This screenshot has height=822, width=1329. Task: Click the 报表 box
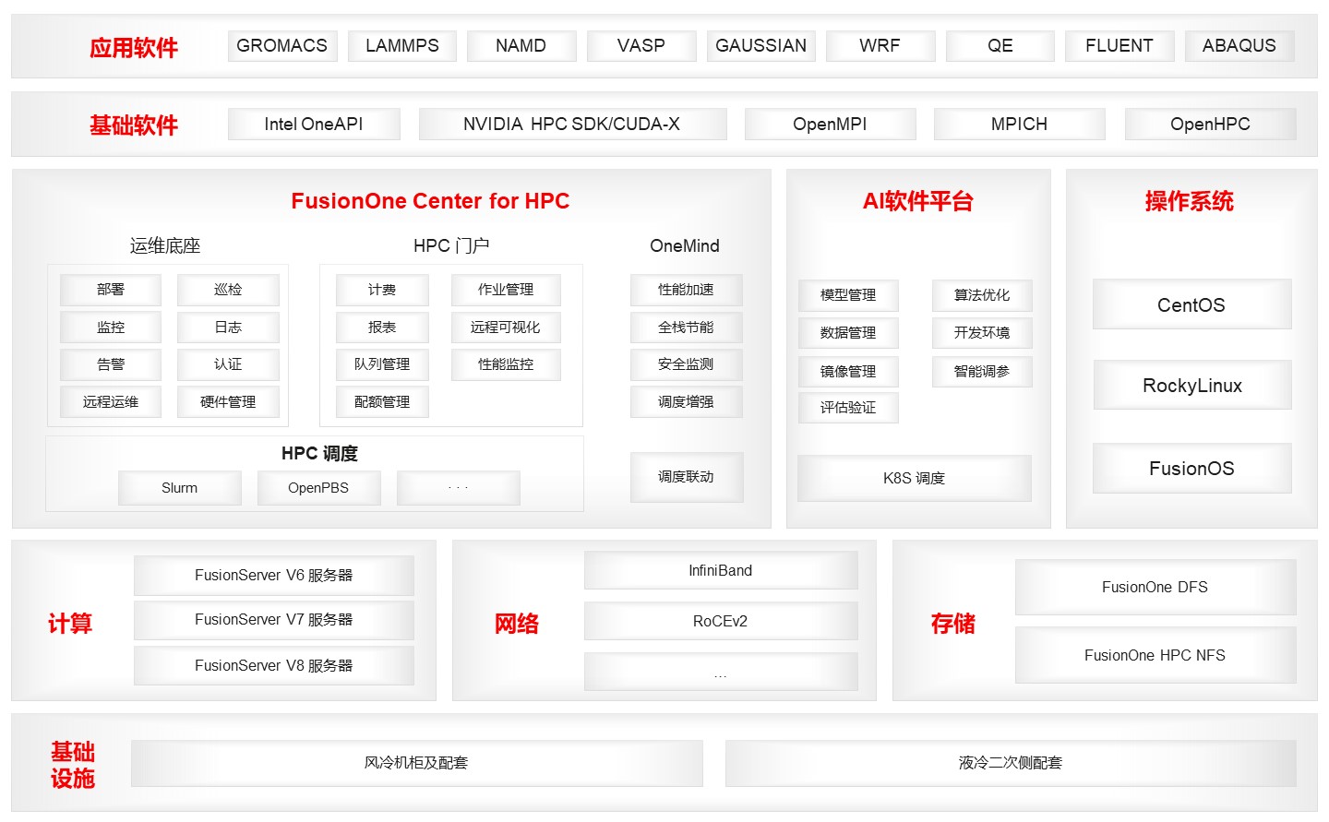pos(382,328)
